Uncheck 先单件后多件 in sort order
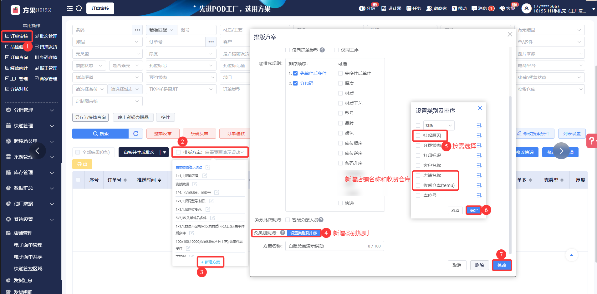This screenshot has height=294, width=597. (x=295, y=73)
